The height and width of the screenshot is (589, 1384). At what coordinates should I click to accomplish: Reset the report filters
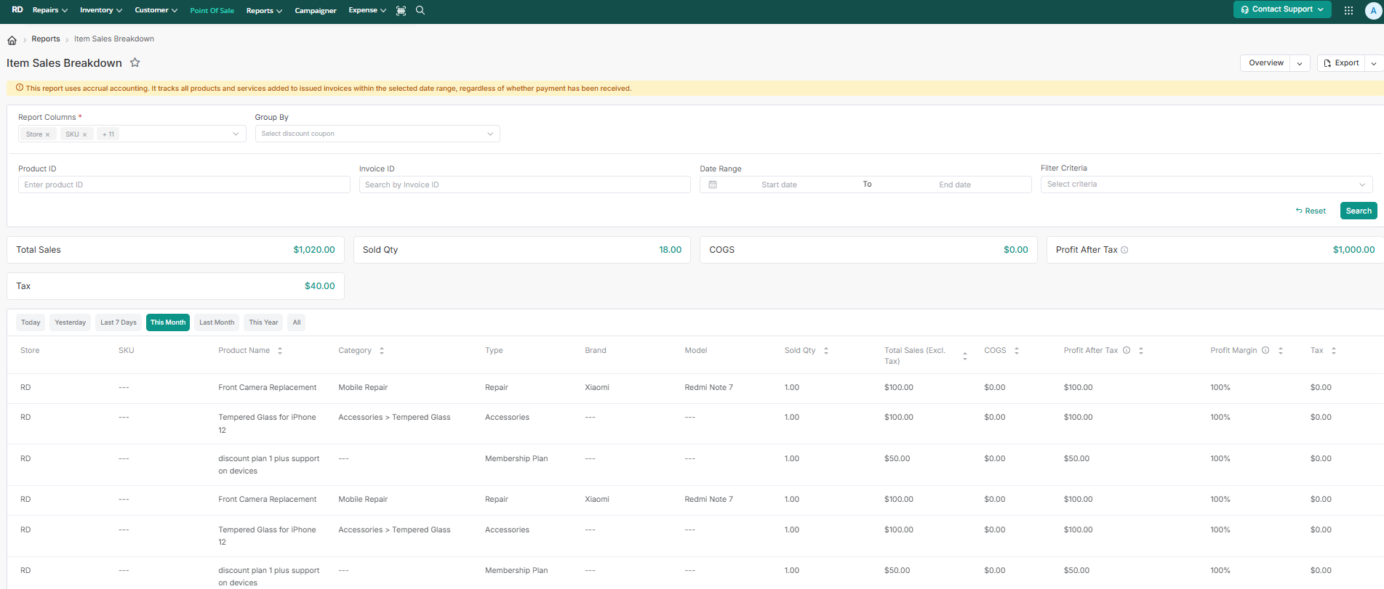[x=1311, y=211]
